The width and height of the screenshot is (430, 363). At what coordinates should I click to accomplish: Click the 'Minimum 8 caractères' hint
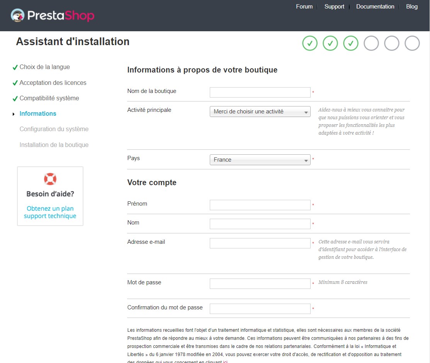pyautogui.click(x=343, y=282)
